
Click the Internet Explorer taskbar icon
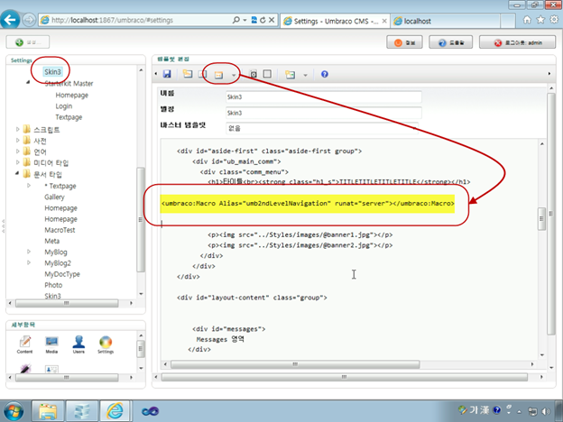115,411
